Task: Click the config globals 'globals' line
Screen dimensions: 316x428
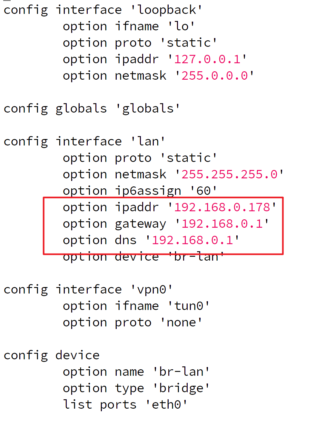Action: click(x=92, y=109)
